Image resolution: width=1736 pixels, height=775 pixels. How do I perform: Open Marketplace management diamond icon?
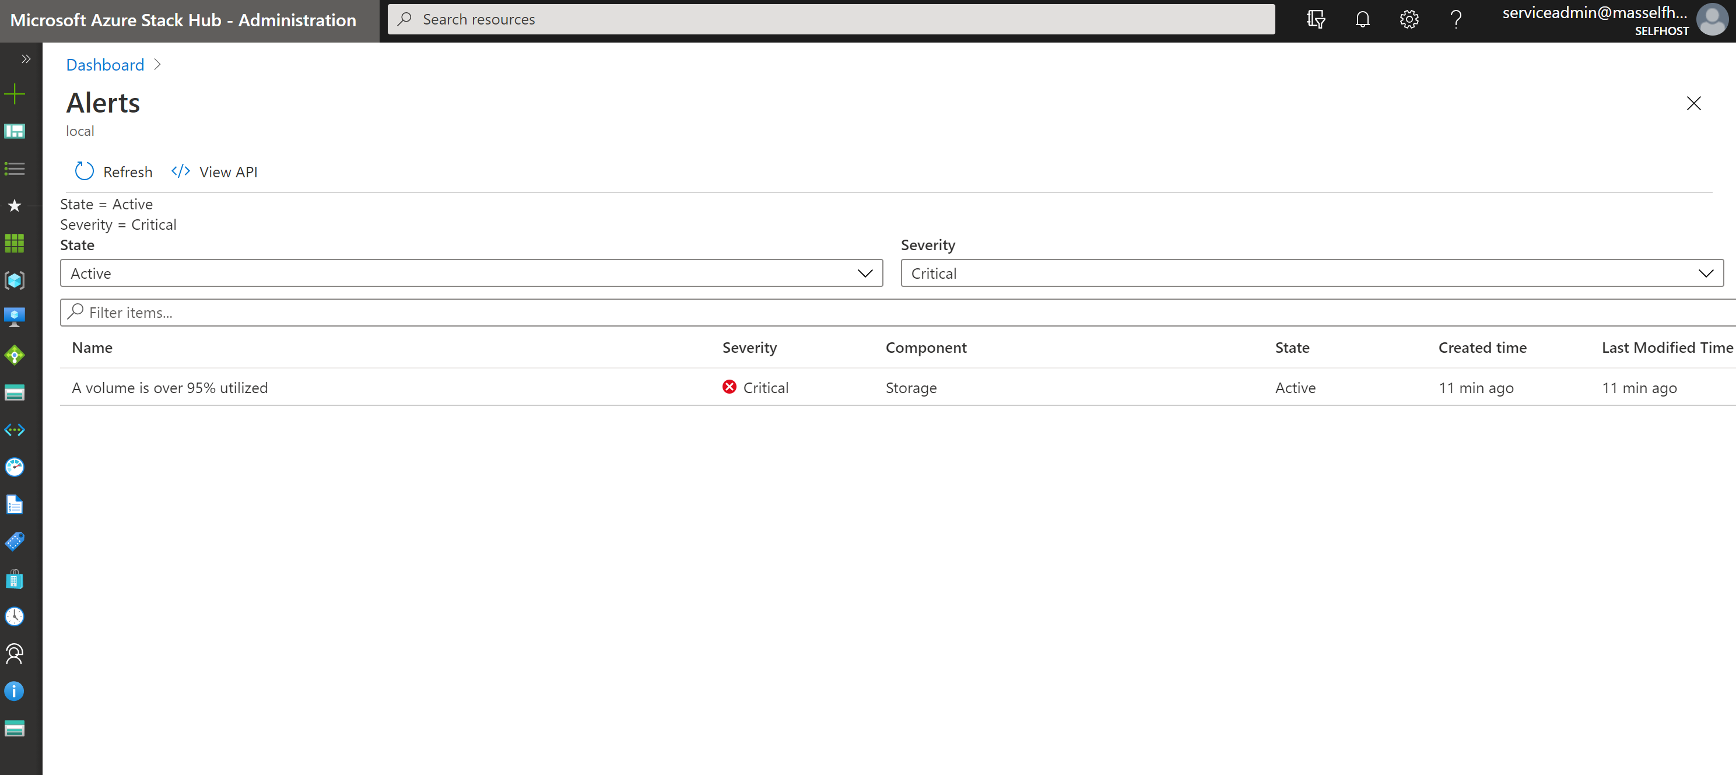(14, 355)
